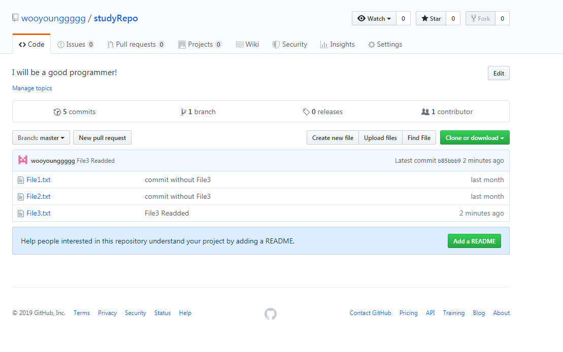
Task: Click the Fork button
Action: coord(480,18)
